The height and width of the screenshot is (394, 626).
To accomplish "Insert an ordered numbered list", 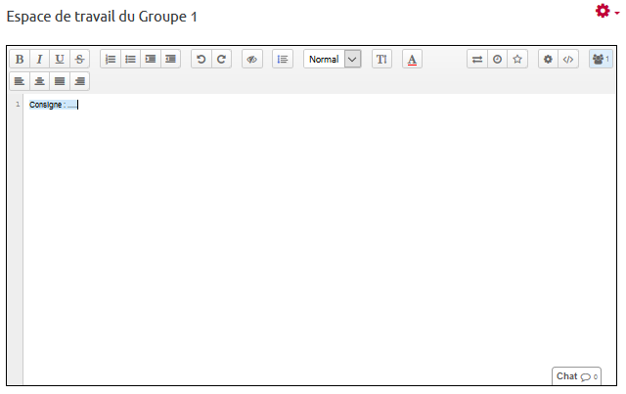I will click(111, 60).
